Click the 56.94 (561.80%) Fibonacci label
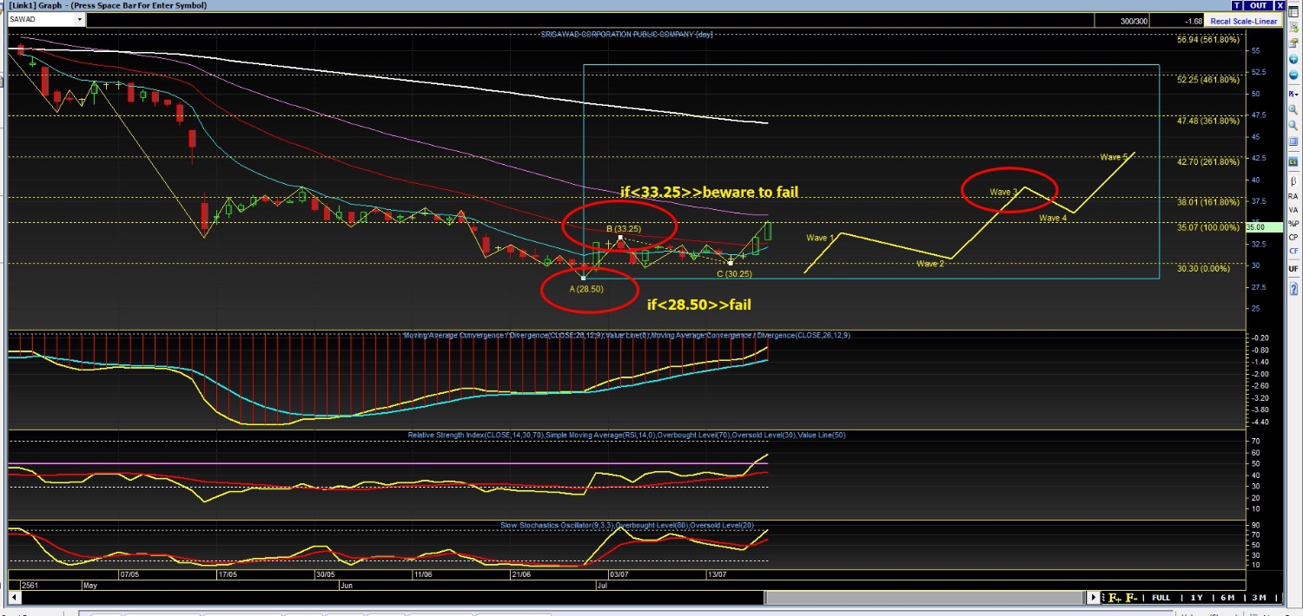 click(x=1208, y=40)
